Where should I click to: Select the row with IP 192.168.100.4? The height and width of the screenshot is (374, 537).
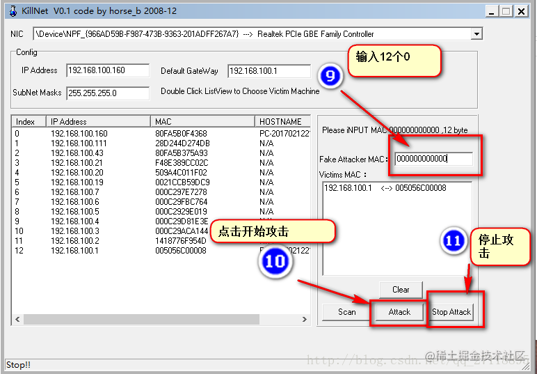(x=161, y=221)
